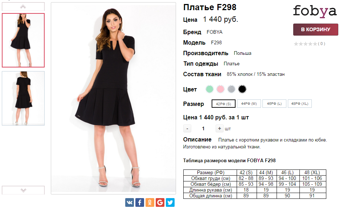Share via the Odnoklassniki icon
The image size is (343, 209).
(150, 202)
